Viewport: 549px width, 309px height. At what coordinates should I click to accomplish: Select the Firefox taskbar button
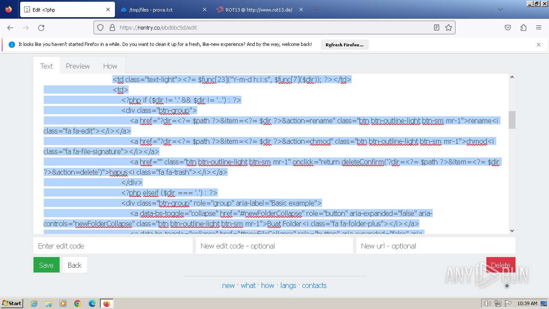[106, 303]
